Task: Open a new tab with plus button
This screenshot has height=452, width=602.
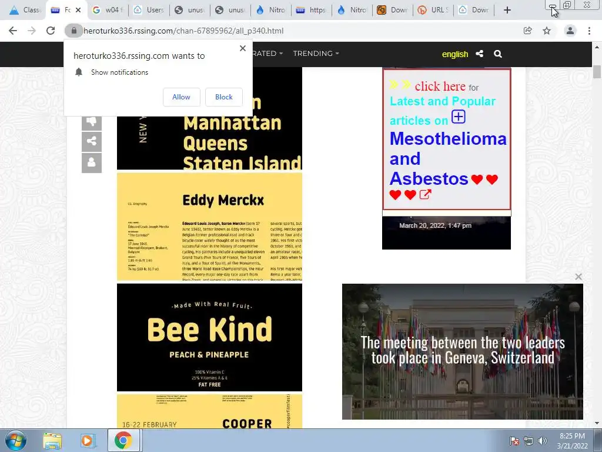Action: (507, 10)
